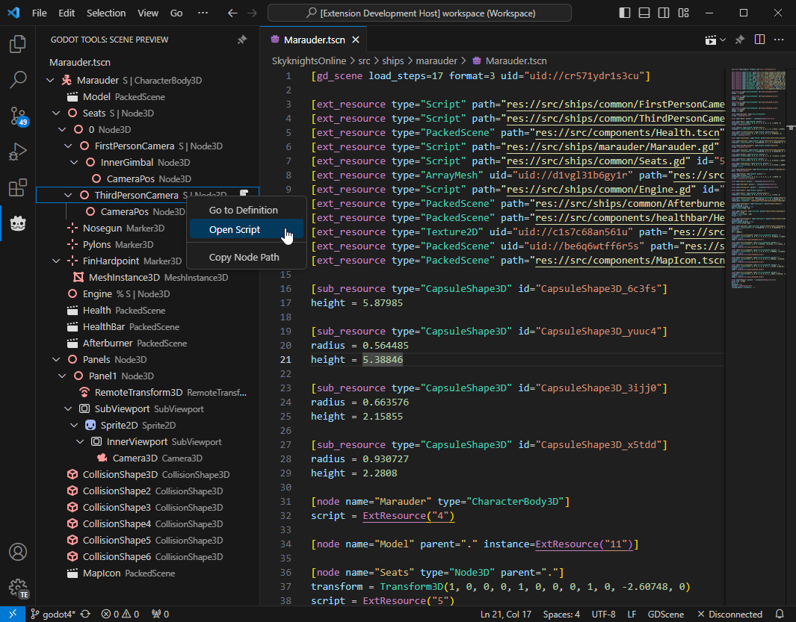796x622 pixels.
Task: Collapse the Seats node in scene tree
Action: point(56,113)
